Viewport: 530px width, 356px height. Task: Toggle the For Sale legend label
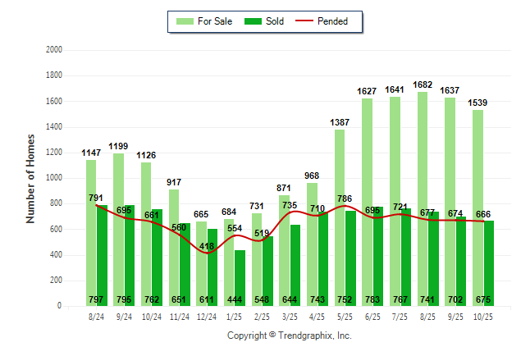(215, 21)
